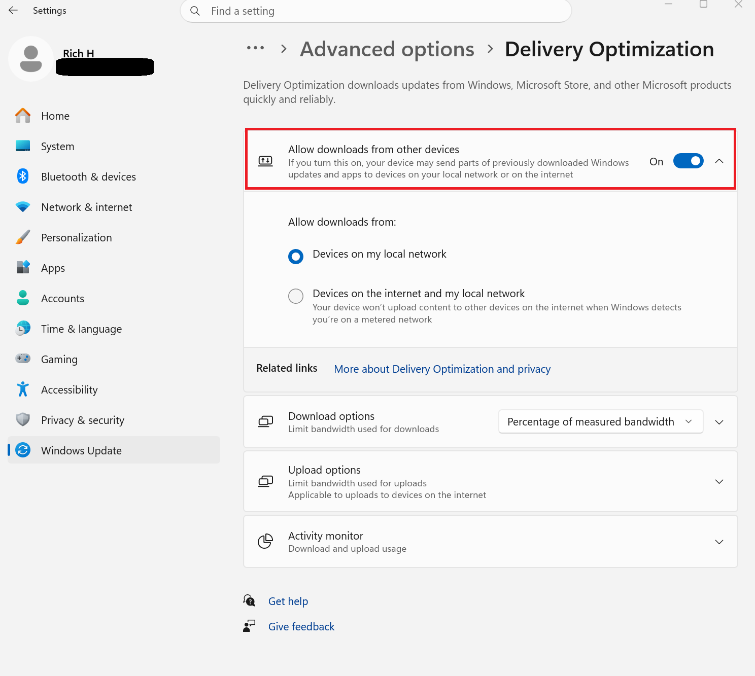The height and width of the screenshot is (676, 755).
Task: Click the Download options devices icon
Action: (265, 422)
